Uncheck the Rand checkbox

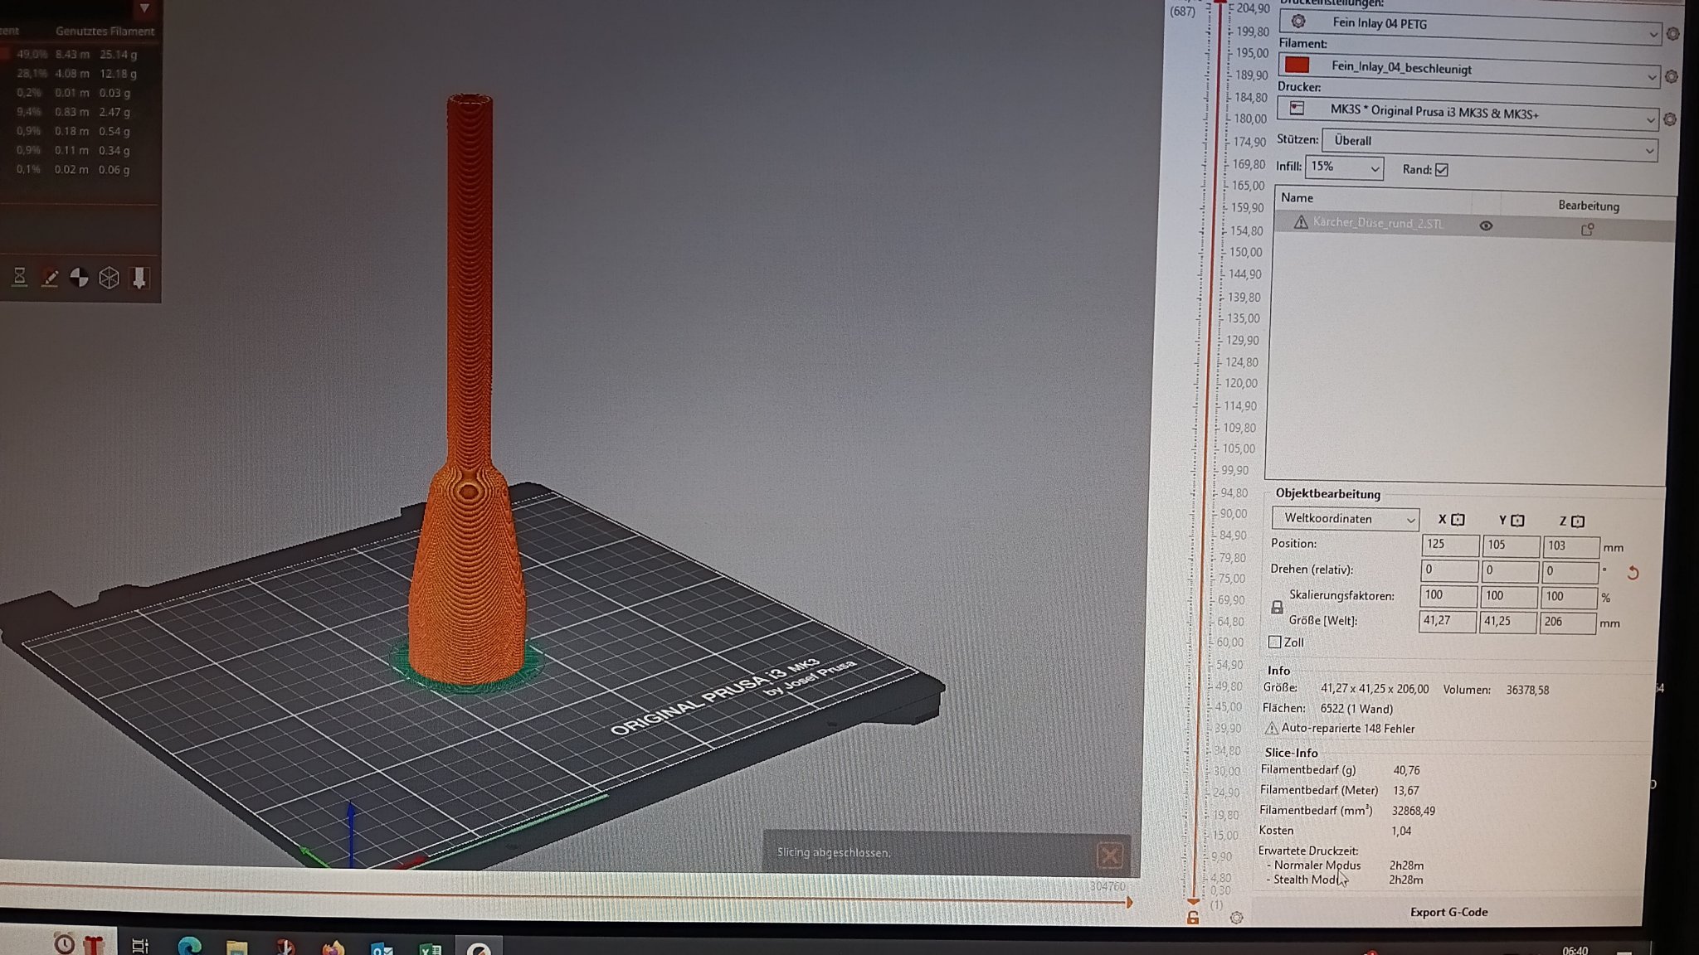(x=1442, y=170)
